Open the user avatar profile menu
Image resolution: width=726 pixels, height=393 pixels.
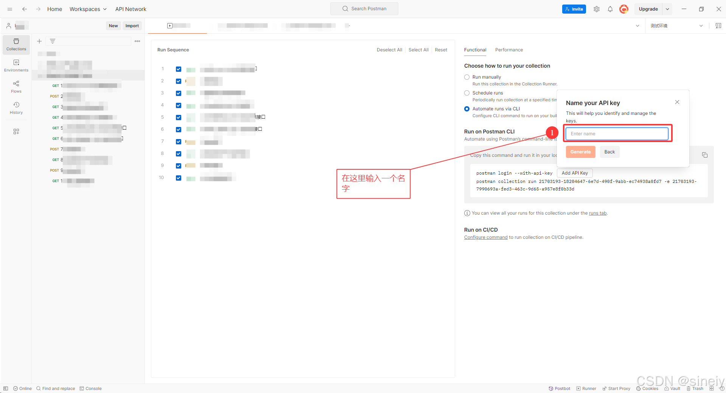[x=624, y=9]
